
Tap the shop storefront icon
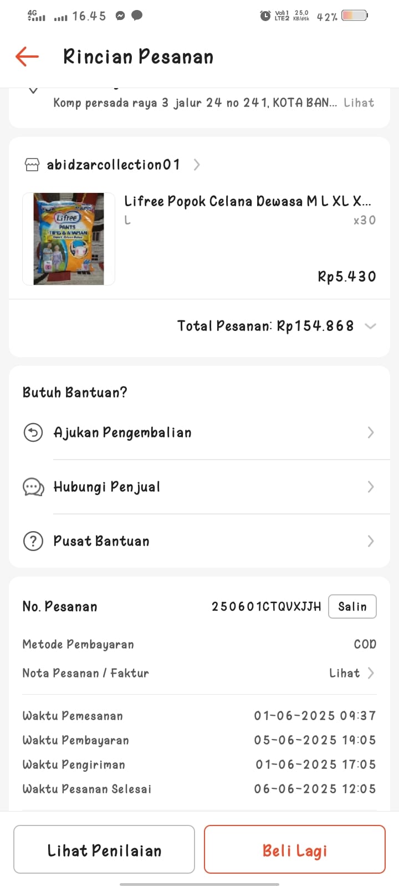pos(32,165)
